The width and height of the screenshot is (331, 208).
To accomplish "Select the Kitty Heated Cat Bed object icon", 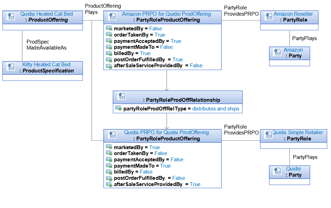I will [10, 67].
